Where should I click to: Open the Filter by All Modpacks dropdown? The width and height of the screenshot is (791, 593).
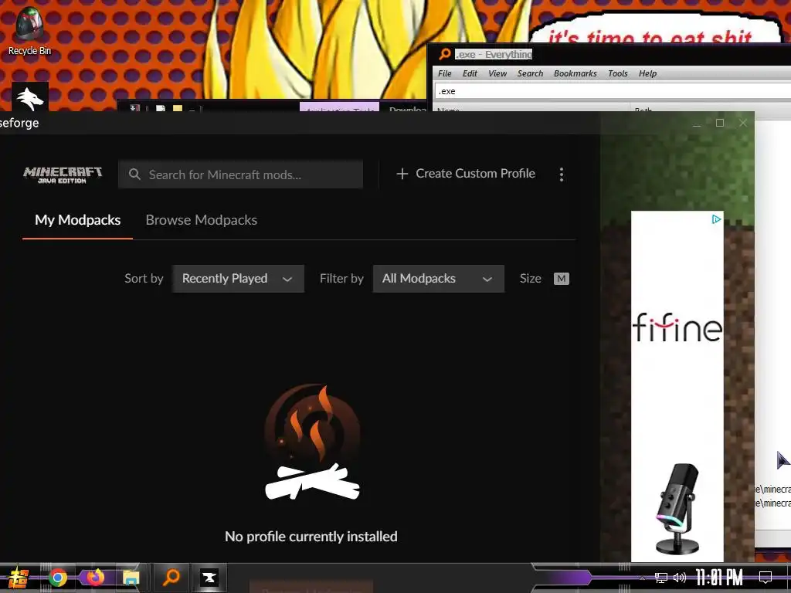[x=439, y=279]
